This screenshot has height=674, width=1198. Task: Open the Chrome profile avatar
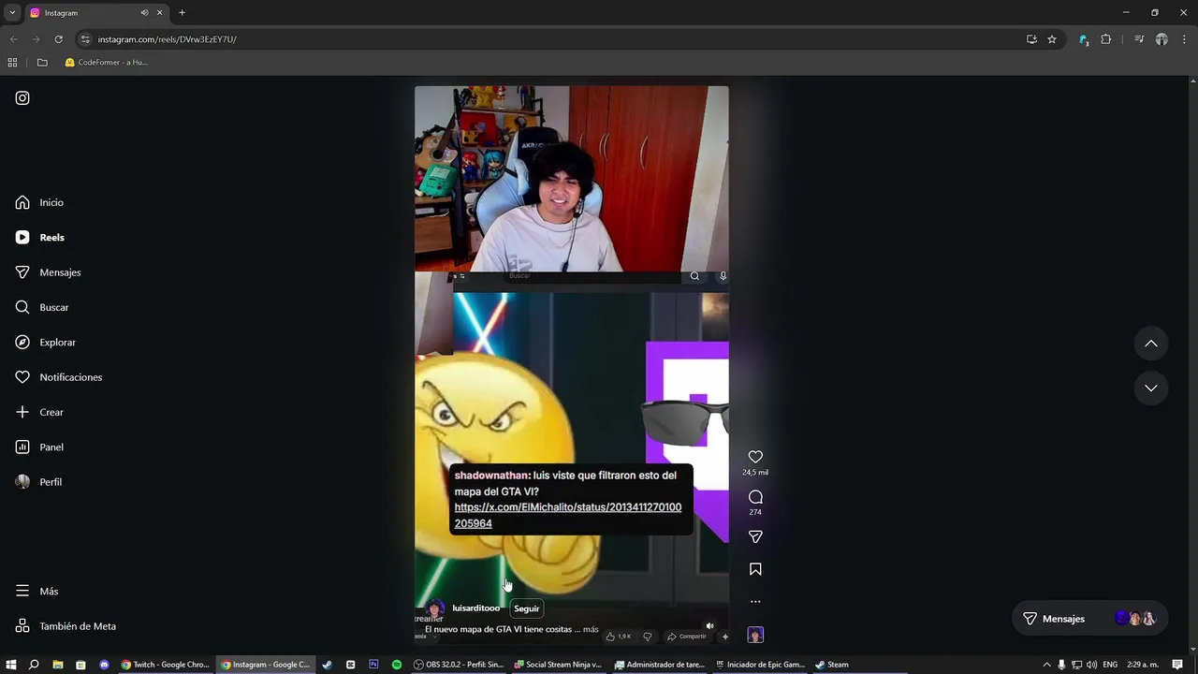[x=1161, y=39]
